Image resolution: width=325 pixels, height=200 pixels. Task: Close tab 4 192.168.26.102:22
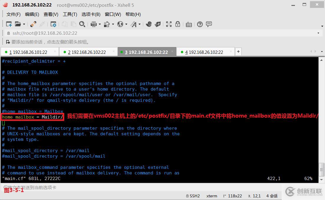231,51
